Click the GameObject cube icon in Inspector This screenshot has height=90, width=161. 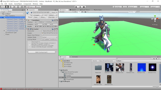click(28, 13)
